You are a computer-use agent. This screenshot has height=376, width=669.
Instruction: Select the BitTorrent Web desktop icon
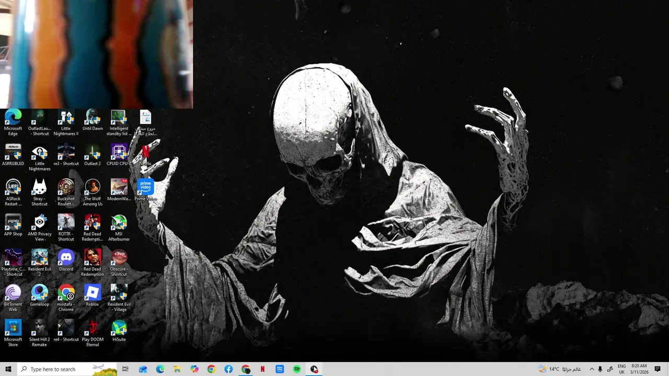[13, 298]
